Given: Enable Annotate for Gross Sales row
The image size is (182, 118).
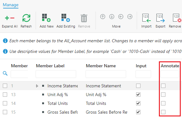Looking at the screenshot, I should pyautogui.click(x=163, y=112).
